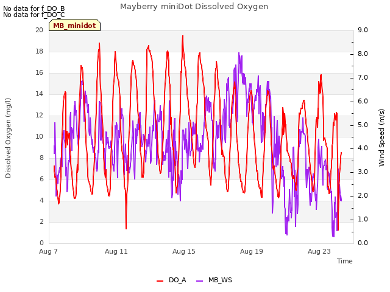
Task: Click the 2.0 wind speed tick label
Action: point(363,196)
